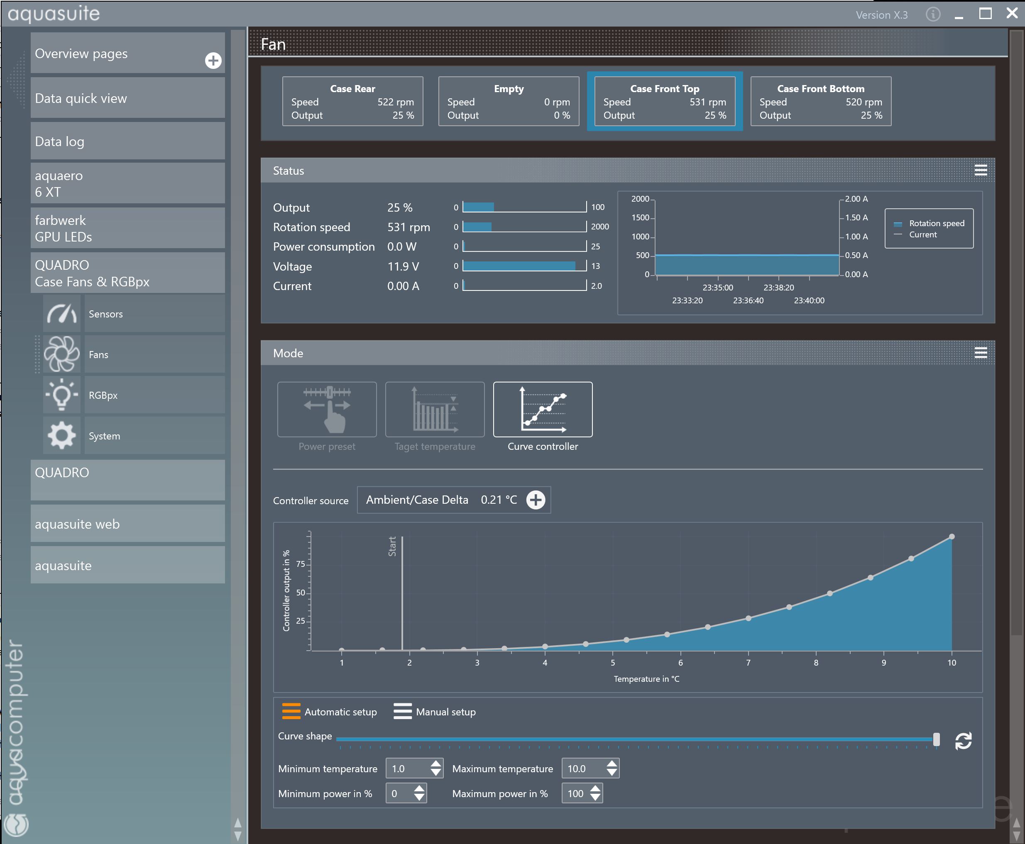Select the Power preset mode icon

point(327,410)
